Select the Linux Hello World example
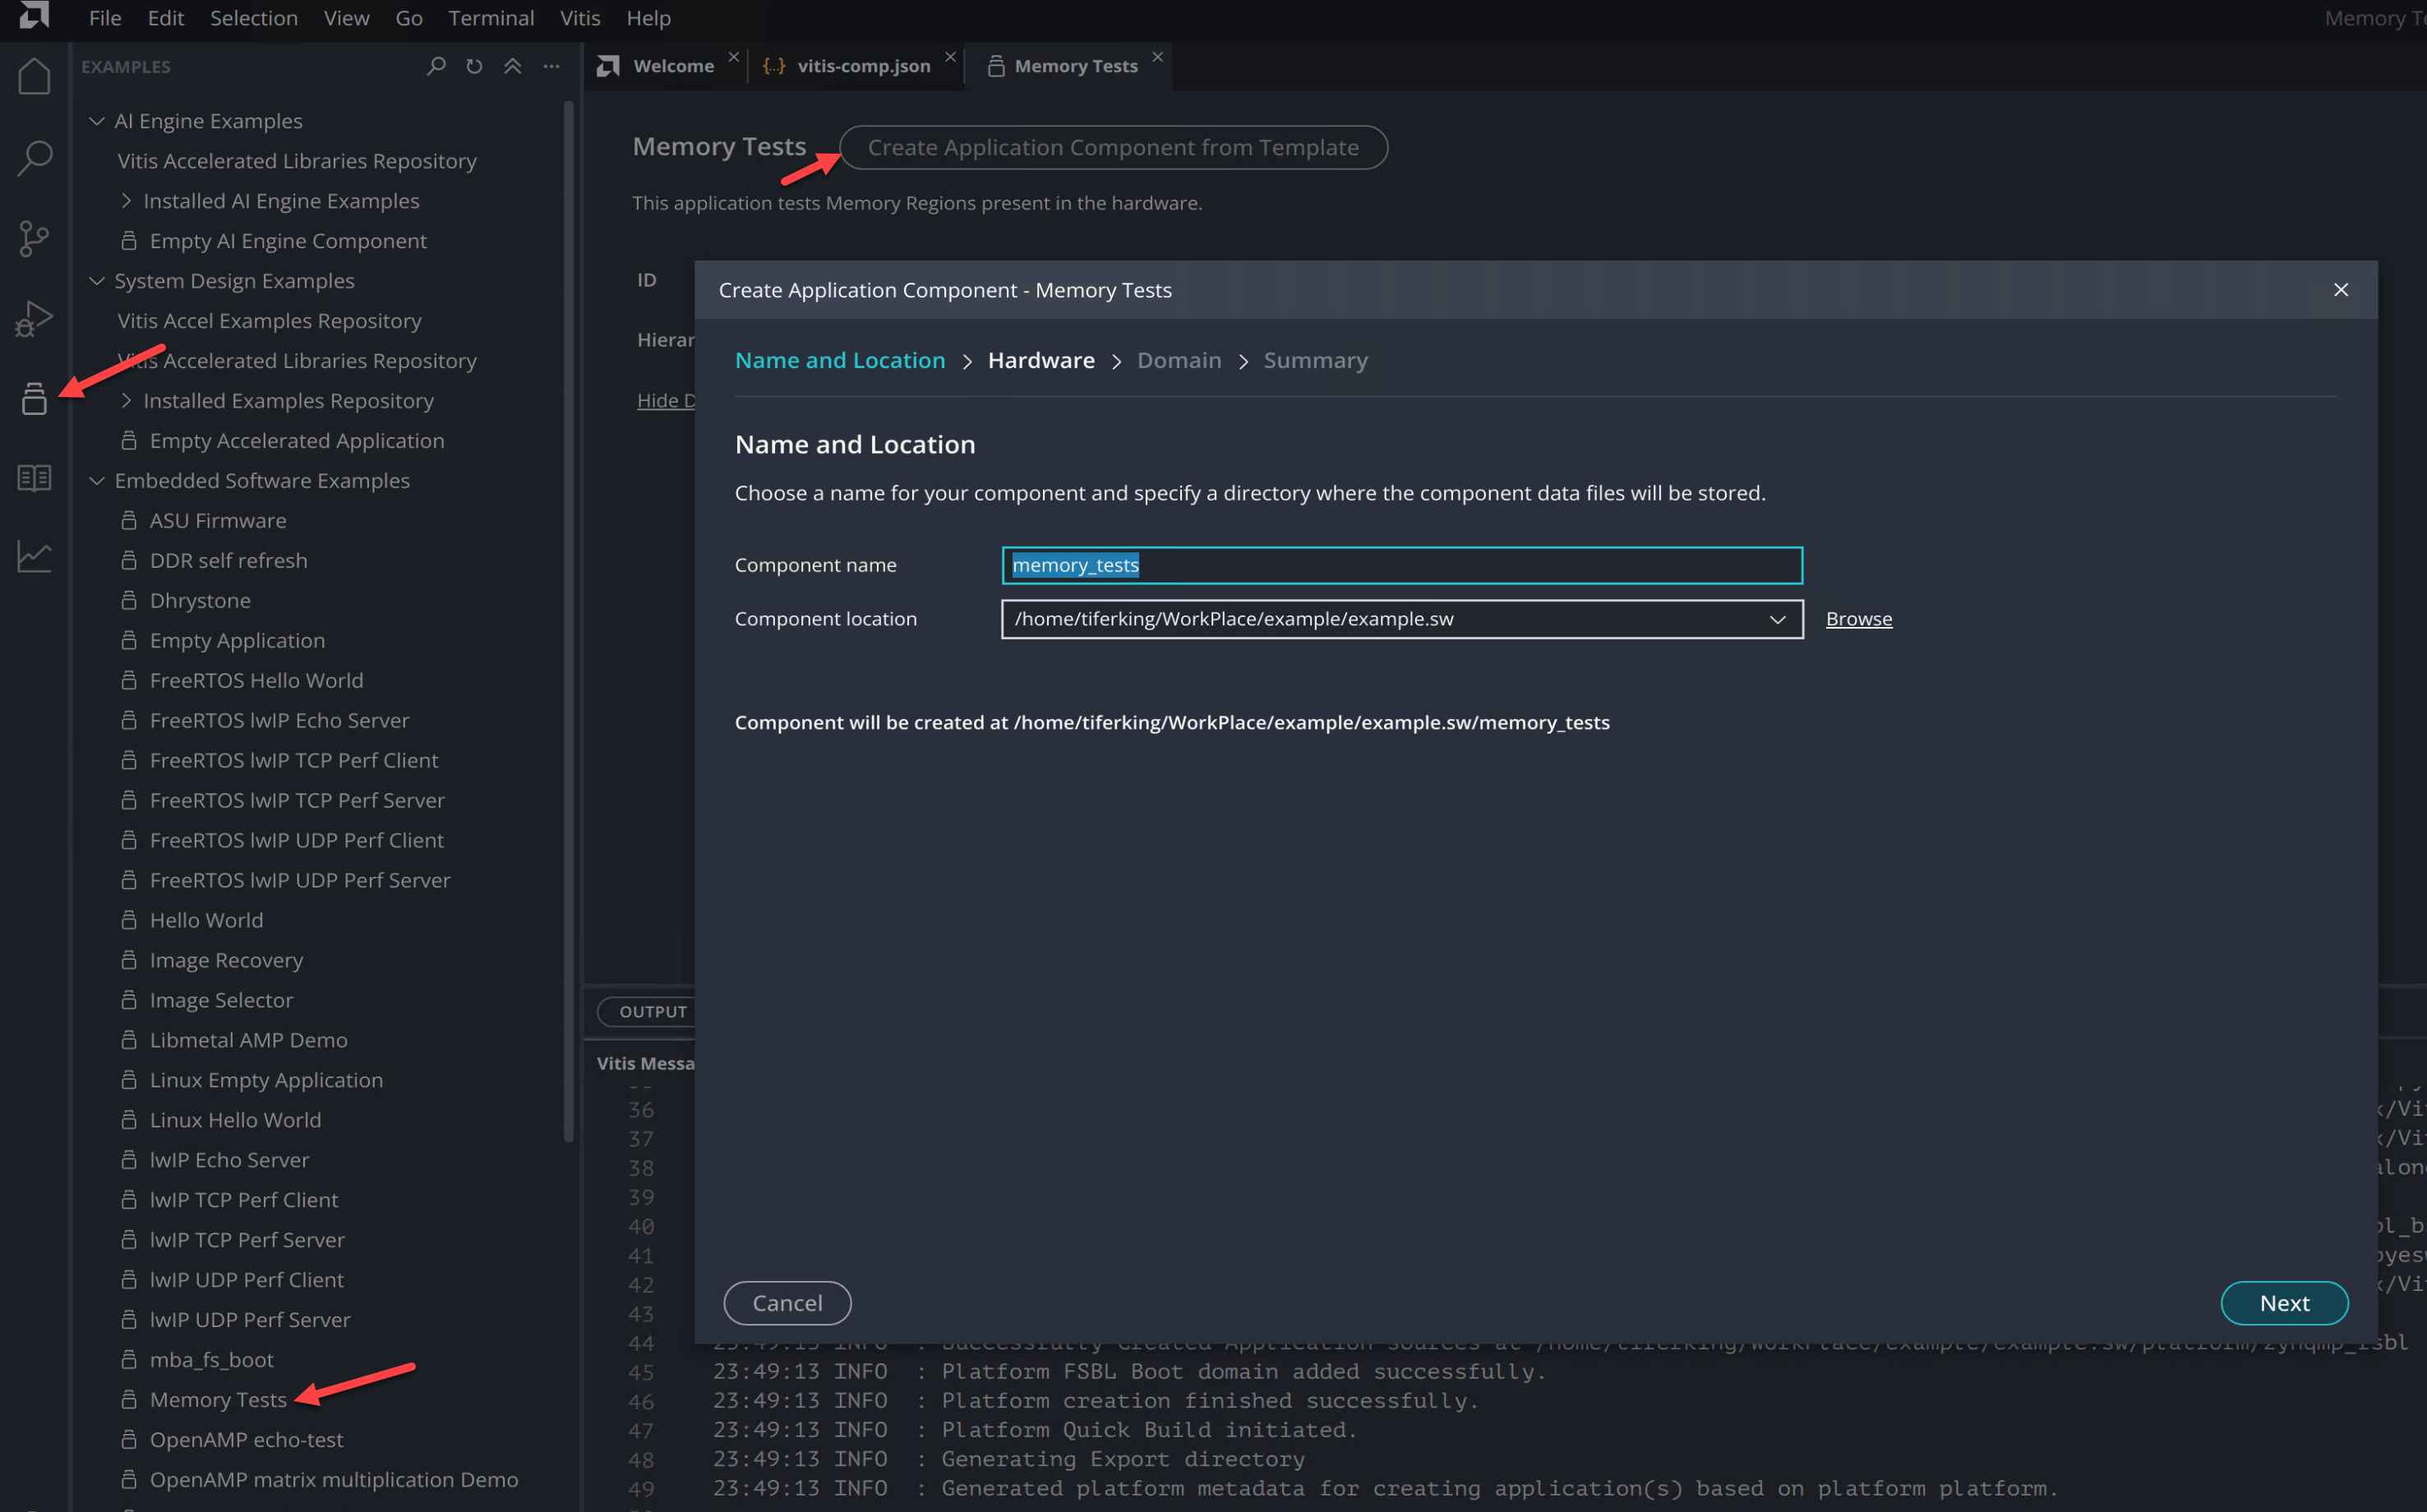 click(x=235, y=1120)
